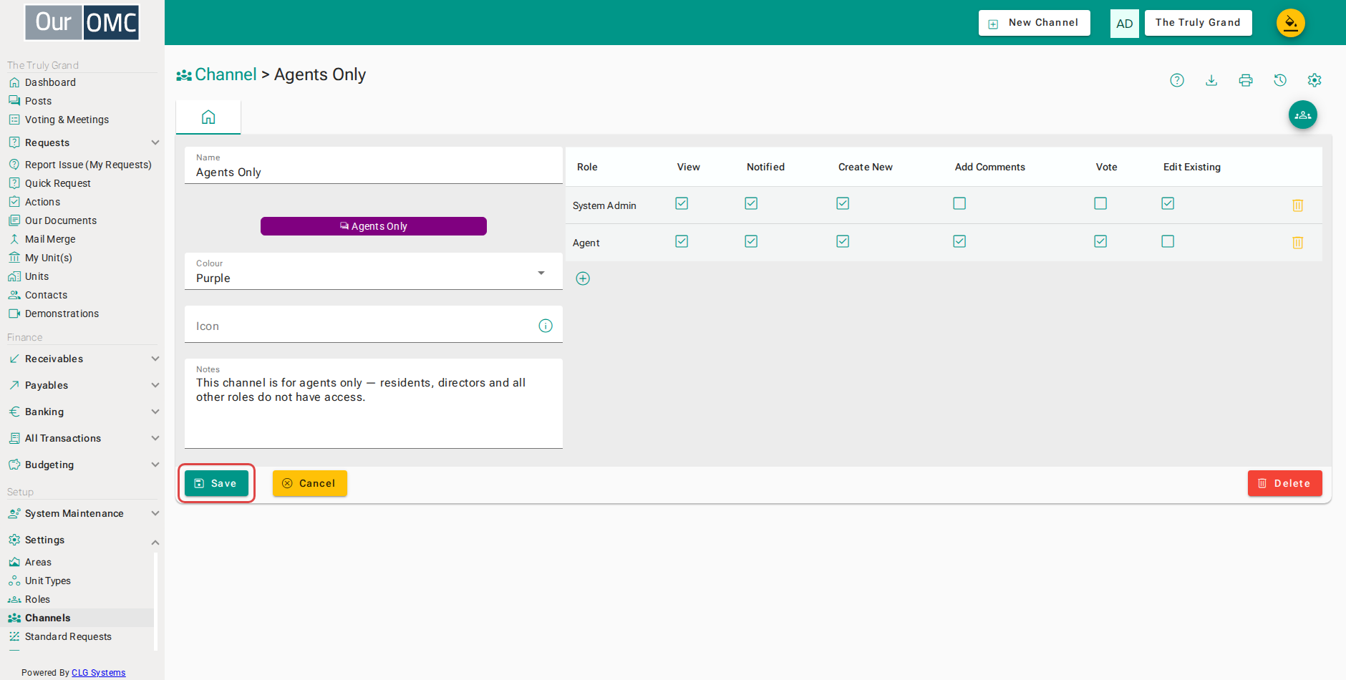Click the download icon in header
Image resolution: width=1346 pixels, height=680 pixels.
pyautogui.click(x=1211, y=80)
